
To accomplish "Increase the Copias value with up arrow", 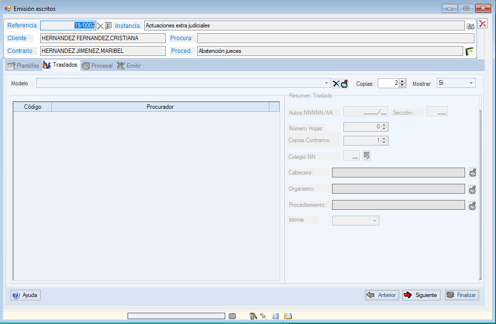I will tap(403, 81).
